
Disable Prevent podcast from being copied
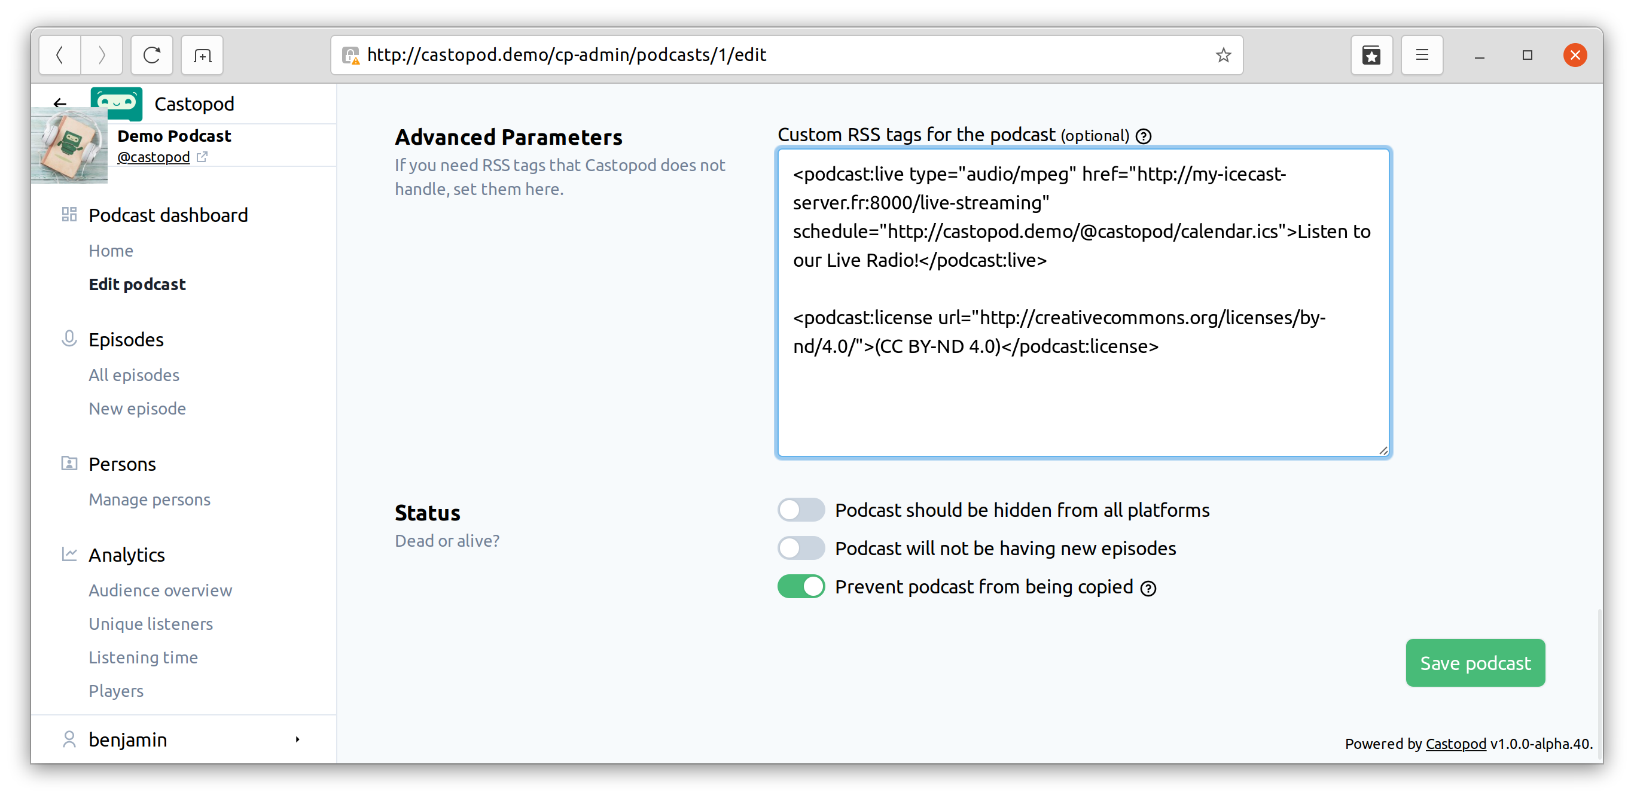(800, 586)
